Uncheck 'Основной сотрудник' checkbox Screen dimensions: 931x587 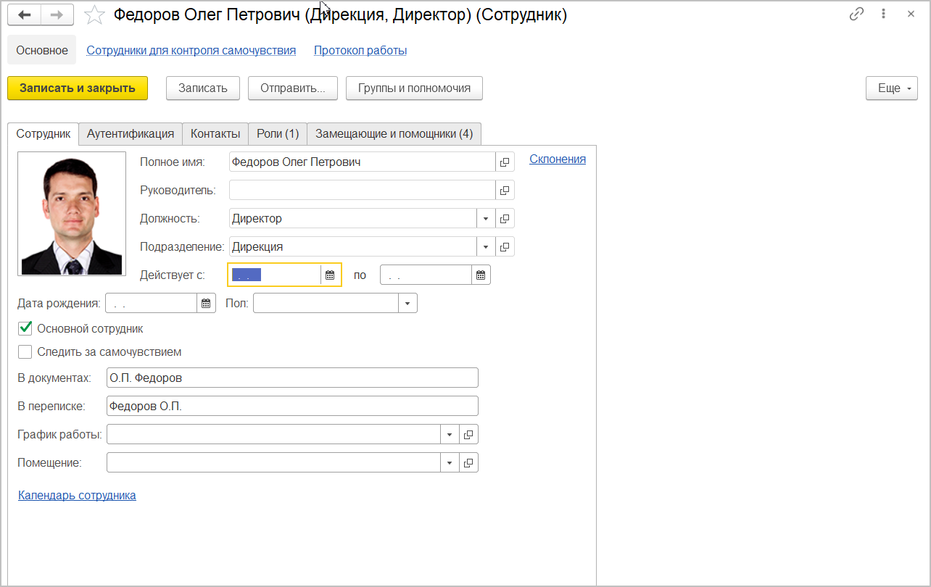coord(25,329)
